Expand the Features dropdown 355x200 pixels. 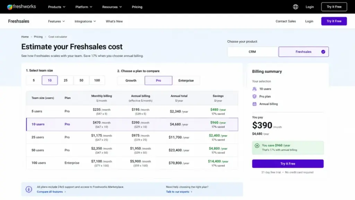[57, 21]
